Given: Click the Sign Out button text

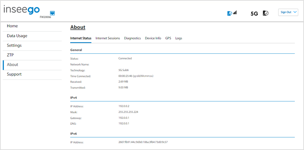Looking at the screenshot, I should point(286,12).
